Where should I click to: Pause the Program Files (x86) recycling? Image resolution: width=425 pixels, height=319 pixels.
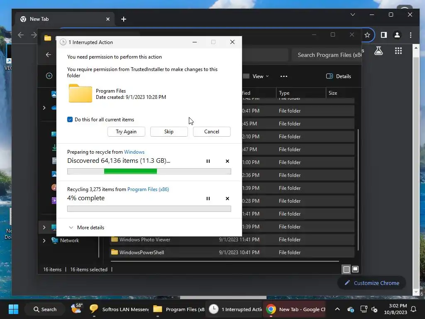(x=208, y=199)
